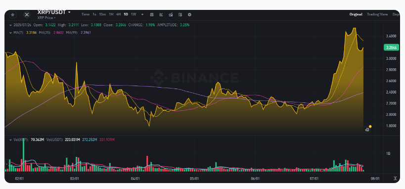The width and height of the screenshot is (405, 189).
Task: Click the 1B volume axis label
Action: point(388,153)
